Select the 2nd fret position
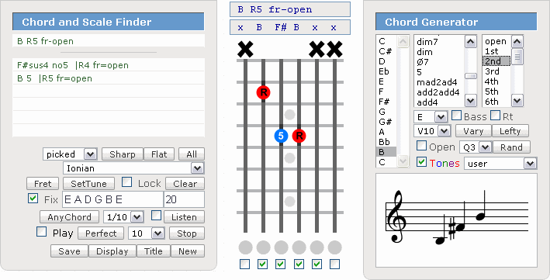 point(496,61)
